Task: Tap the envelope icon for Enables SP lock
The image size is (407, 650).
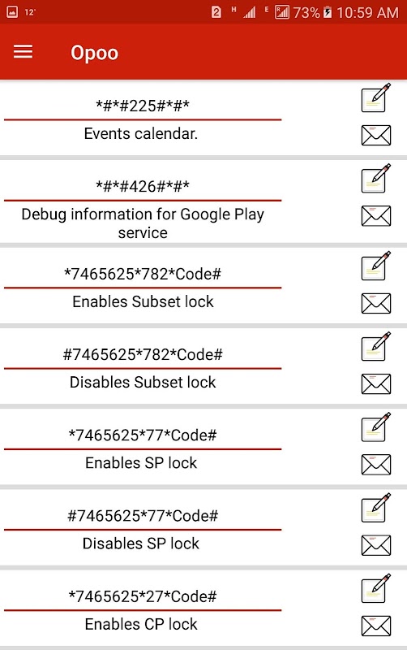Action: click(376, 464)
